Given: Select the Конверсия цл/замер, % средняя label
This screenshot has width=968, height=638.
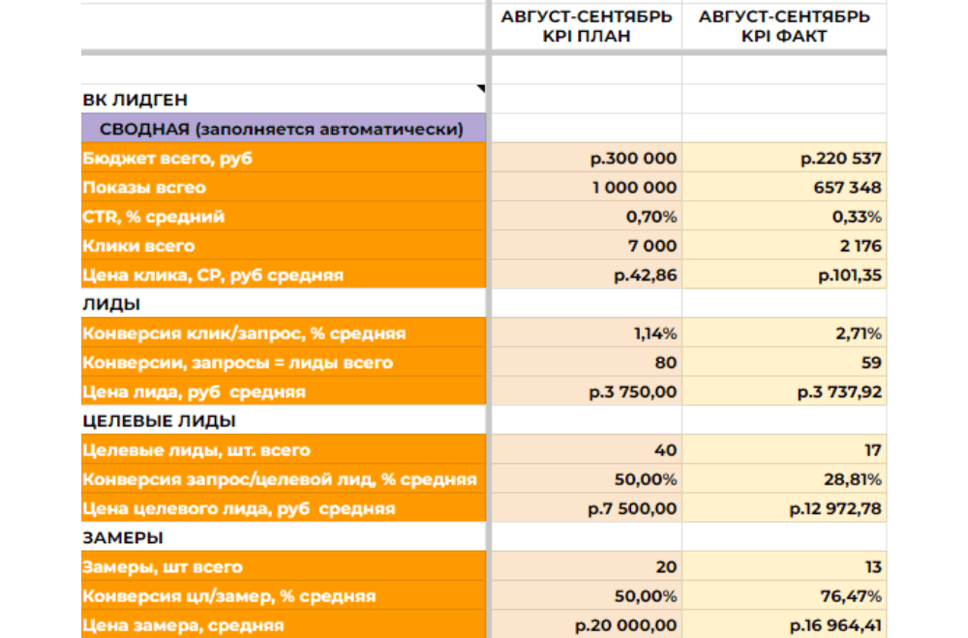Looking at the screenshot, I should (x=284, y=595).
